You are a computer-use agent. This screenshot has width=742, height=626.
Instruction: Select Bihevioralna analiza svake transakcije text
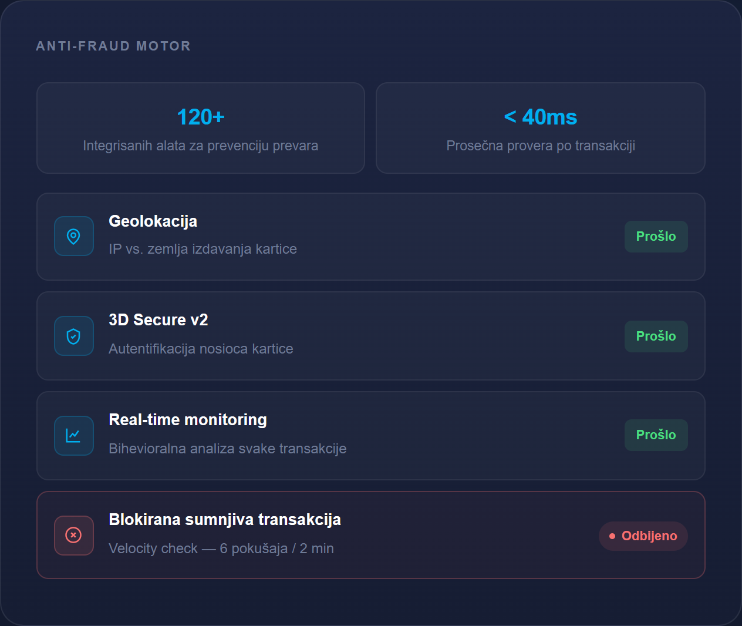point(228,449)
